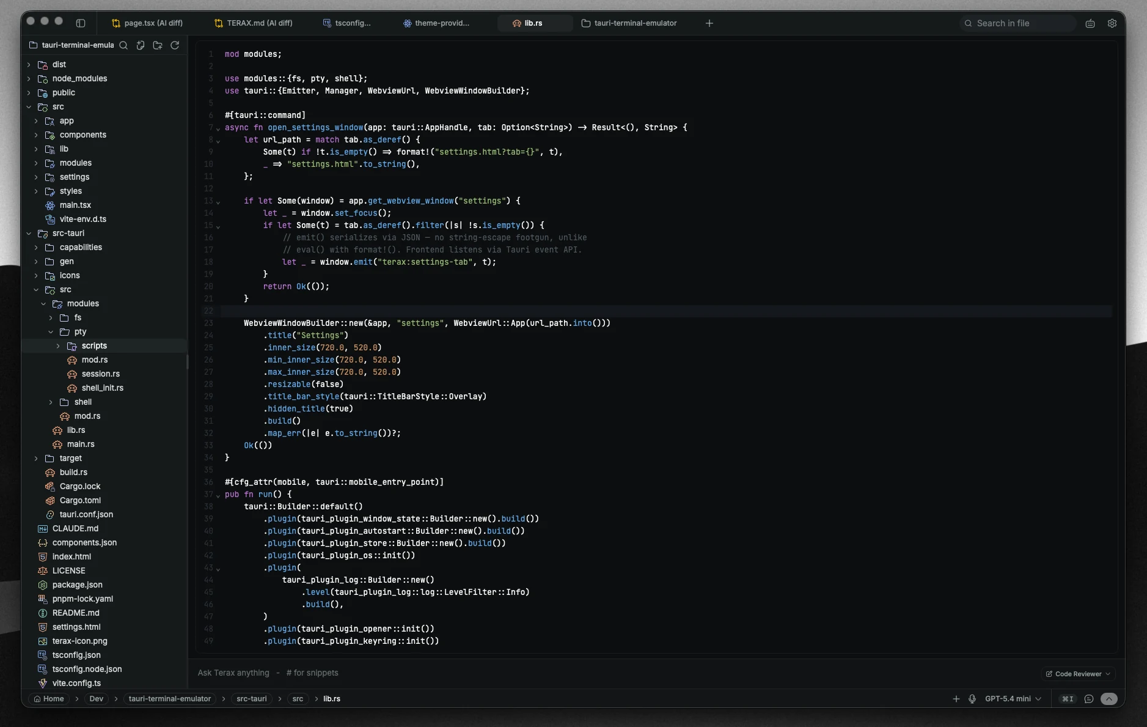
Task: Fold the code block at line 7
Action: click(x=218, y=128)
